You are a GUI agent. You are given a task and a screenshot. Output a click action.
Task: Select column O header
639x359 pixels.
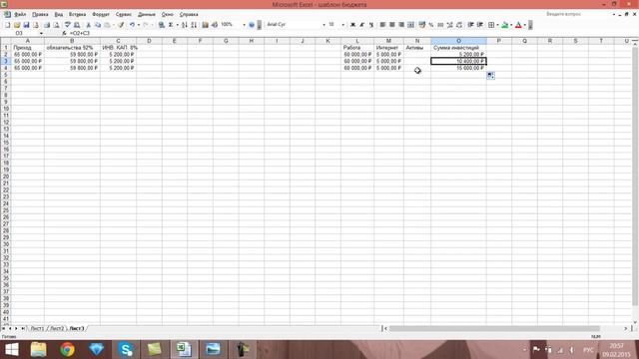point(458,41)
